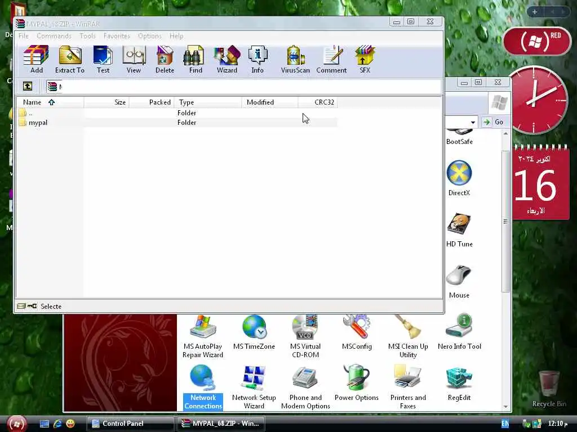
Task: Open Printers and Faxes
Action: [x=408, y=388]
